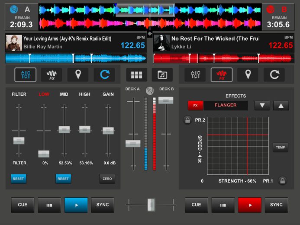The height and width of the screenshot is (225, 300).
Task: Click Deck A remaining time 2:09.3
Action: [21, 25]
